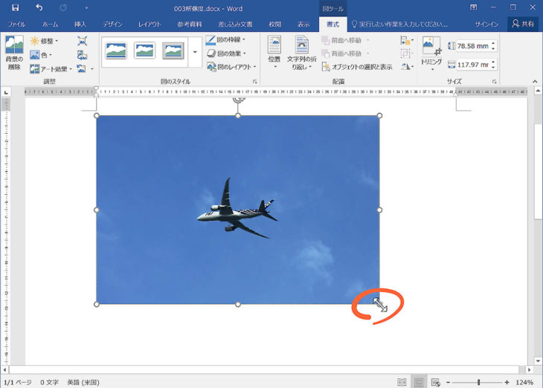543x388 pixels.
Task: Open the アート効果 (Artistic Effects) dropdown
Action: click(51, 68)
